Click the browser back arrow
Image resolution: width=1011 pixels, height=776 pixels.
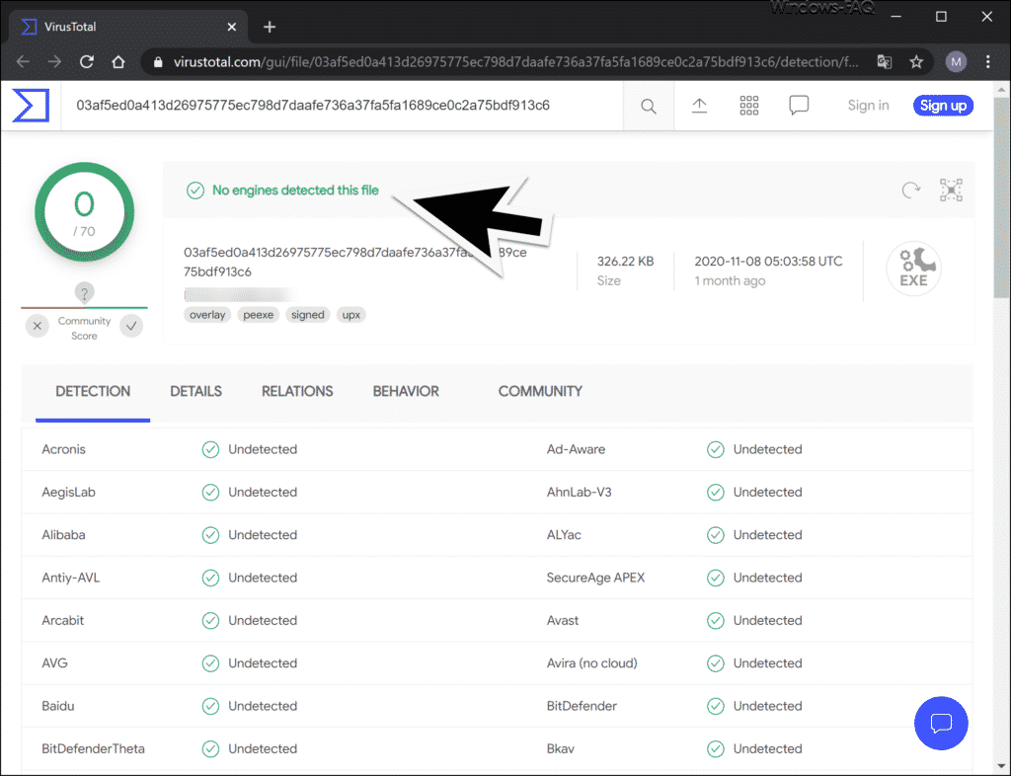(24, 62)
